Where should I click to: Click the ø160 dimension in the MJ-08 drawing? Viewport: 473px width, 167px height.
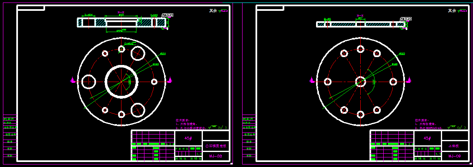tap(163, 54)
